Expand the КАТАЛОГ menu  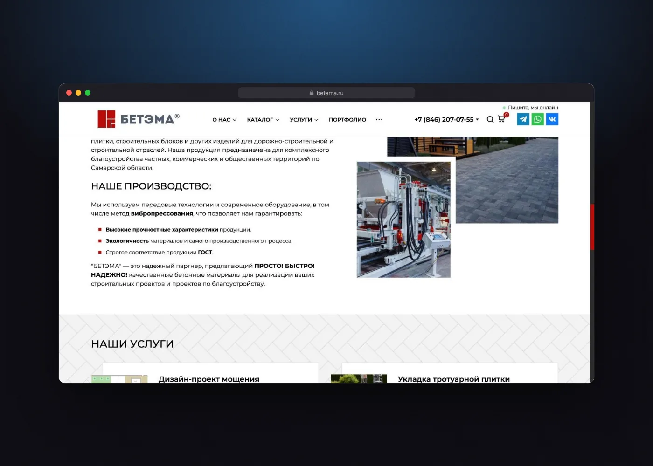pyautogui.click(x=263, y=120)
